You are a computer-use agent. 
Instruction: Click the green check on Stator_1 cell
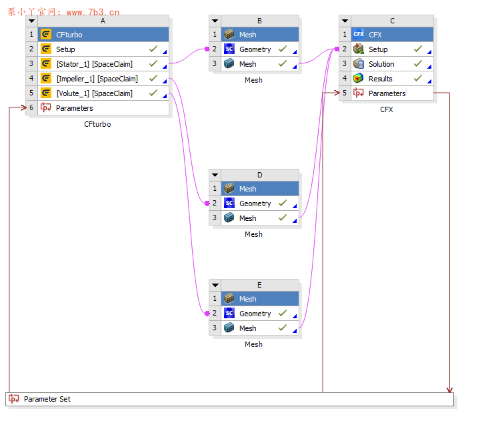click(153, 63)
